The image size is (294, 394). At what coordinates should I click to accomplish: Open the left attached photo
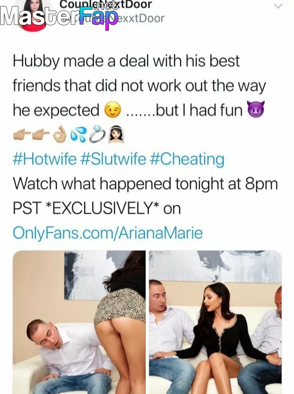[x=79, y=322]
